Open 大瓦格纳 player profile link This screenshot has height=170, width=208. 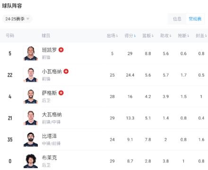tap(52, 115)
